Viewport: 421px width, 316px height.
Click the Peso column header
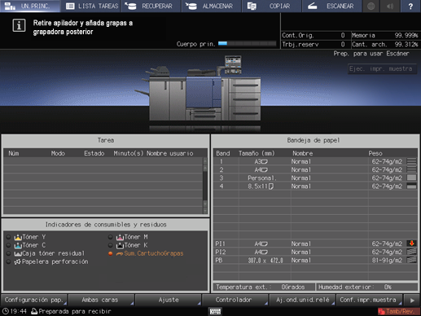[x=375, y=153]
